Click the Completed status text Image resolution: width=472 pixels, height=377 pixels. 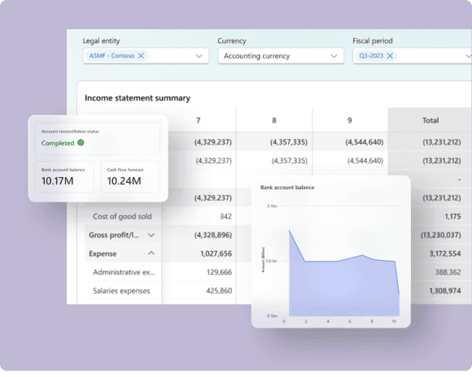click(x=58, y=143)
